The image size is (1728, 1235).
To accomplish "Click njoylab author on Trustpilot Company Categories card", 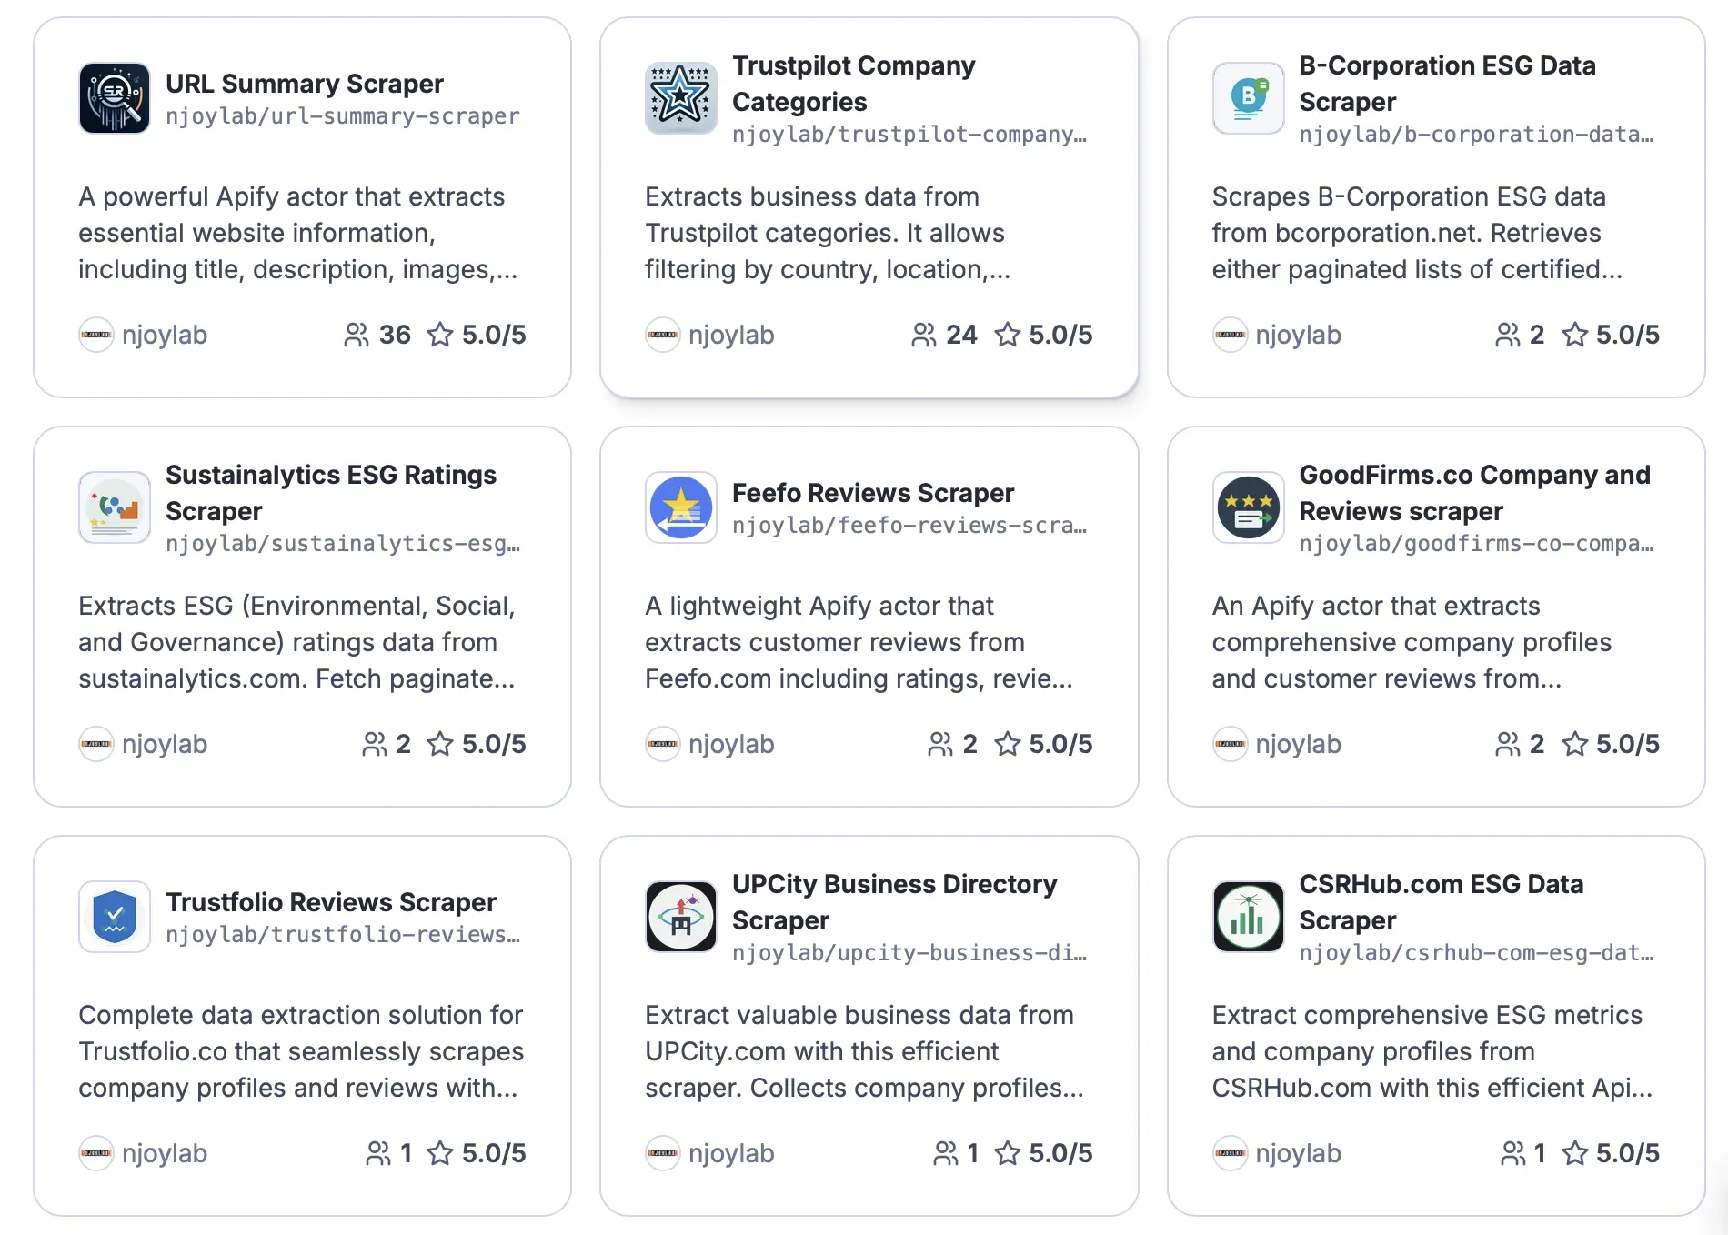I will 730,335.
